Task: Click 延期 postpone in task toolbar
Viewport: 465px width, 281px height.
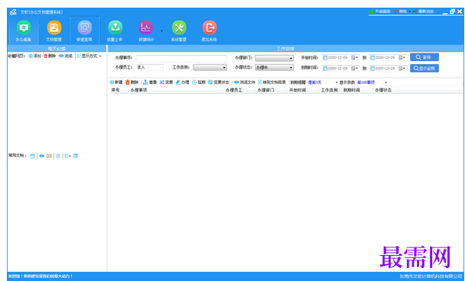Action: coord(199,82)
